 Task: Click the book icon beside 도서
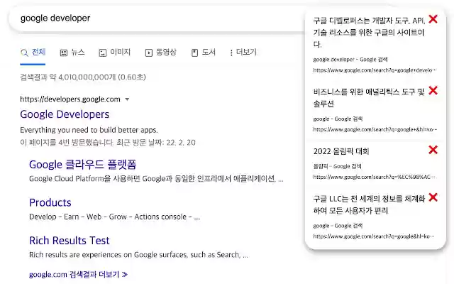click(x=194, y=53)
